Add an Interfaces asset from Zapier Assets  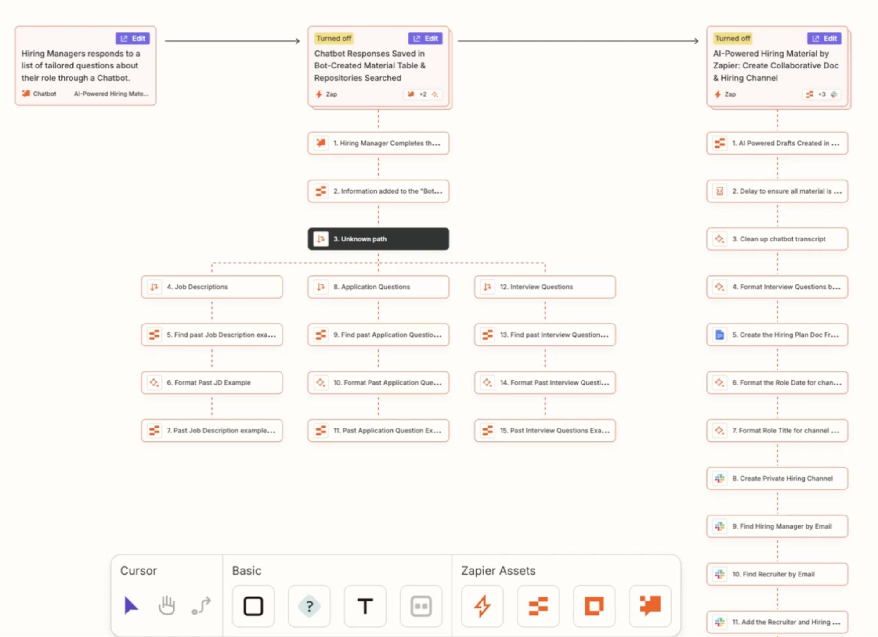click(x=594, y=606)
